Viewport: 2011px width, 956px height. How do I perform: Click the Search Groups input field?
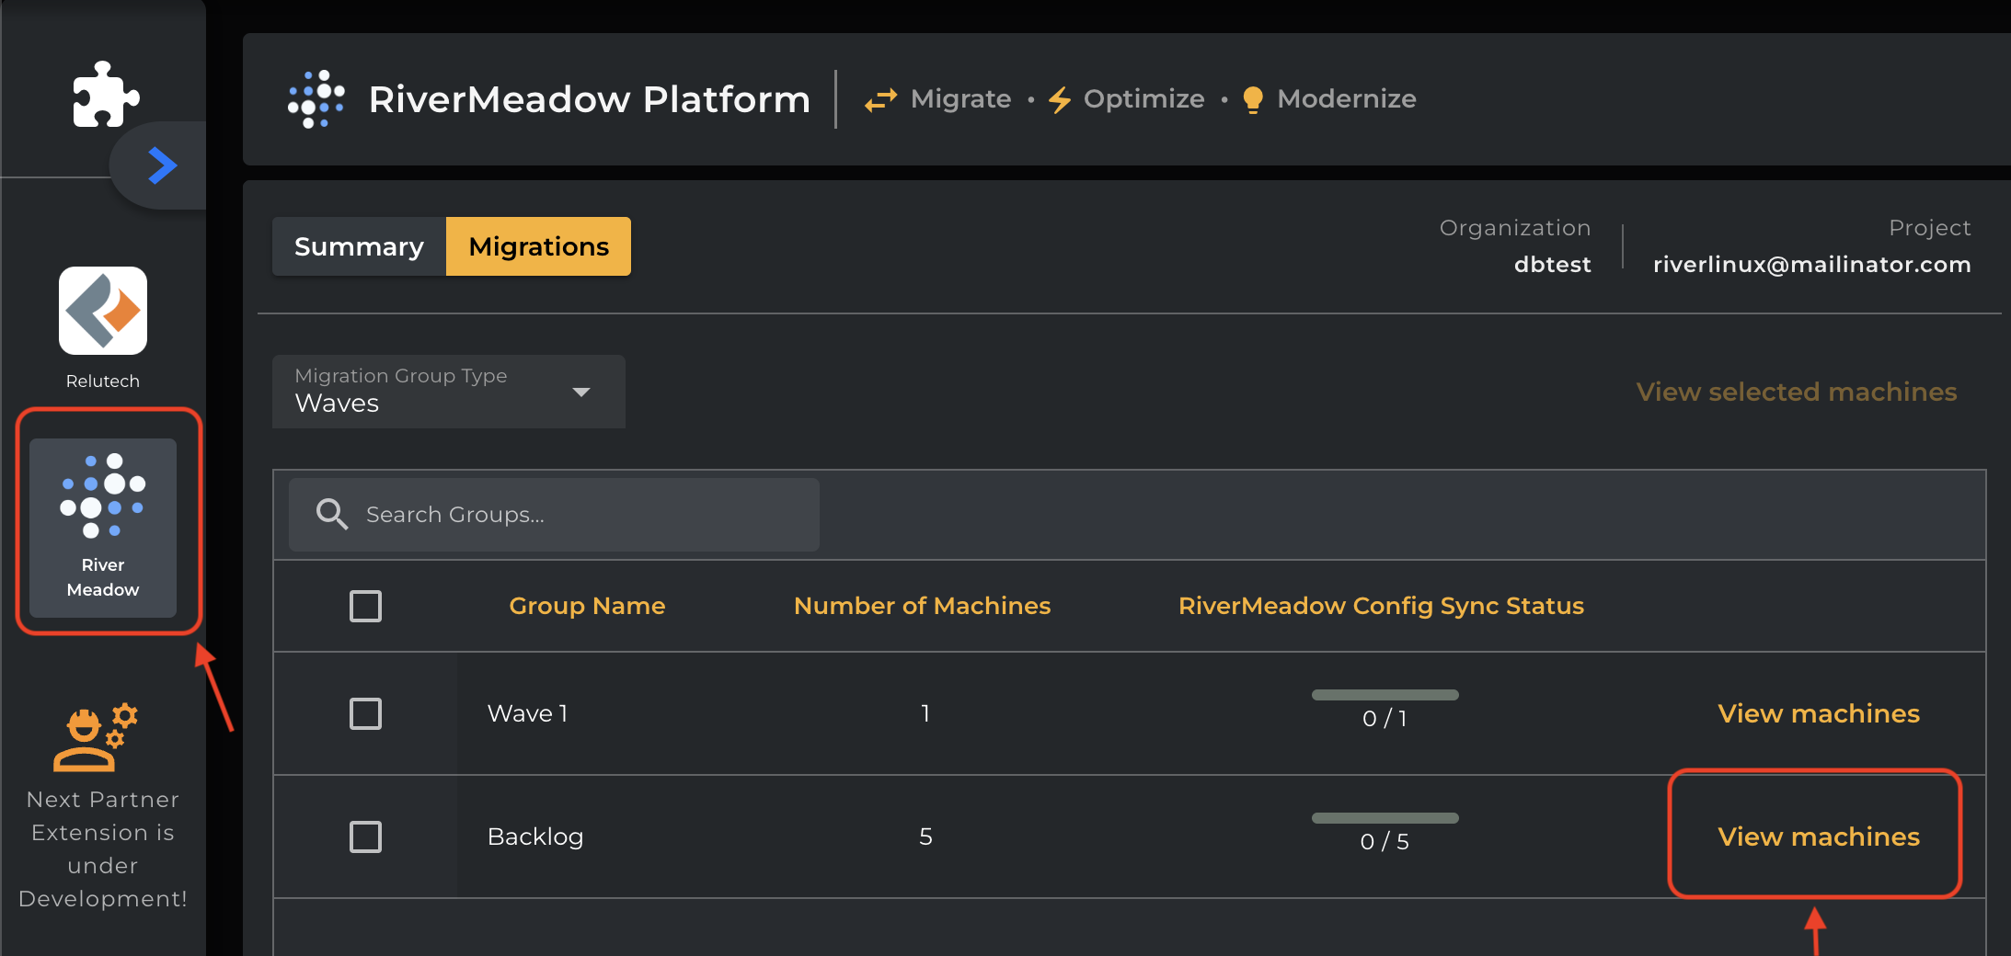554,515
